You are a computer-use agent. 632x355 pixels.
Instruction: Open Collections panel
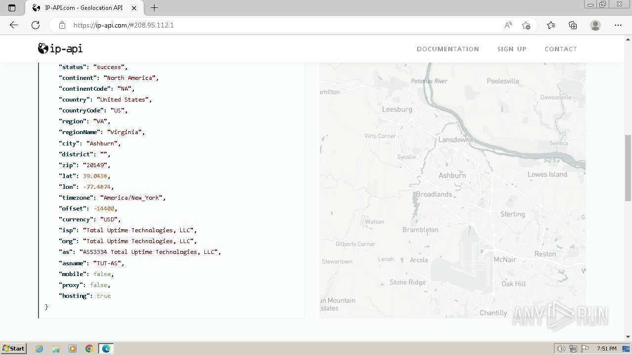[x=573, y=25]
